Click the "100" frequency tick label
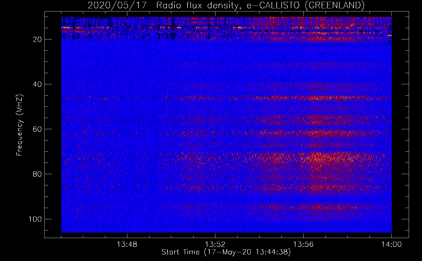This screenshot has height=261, width=422. pyautogui.click(x=35, y=219)
